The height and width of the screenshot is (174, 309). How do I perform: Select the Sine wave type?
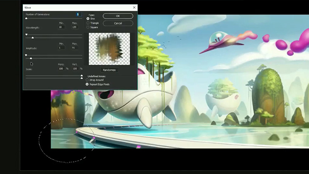pyautogui.click(x=88, y=19)
